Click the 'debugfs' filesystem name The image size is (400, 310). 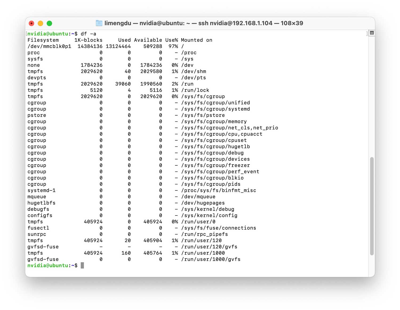pyautogui.click(x=38, y=209)
